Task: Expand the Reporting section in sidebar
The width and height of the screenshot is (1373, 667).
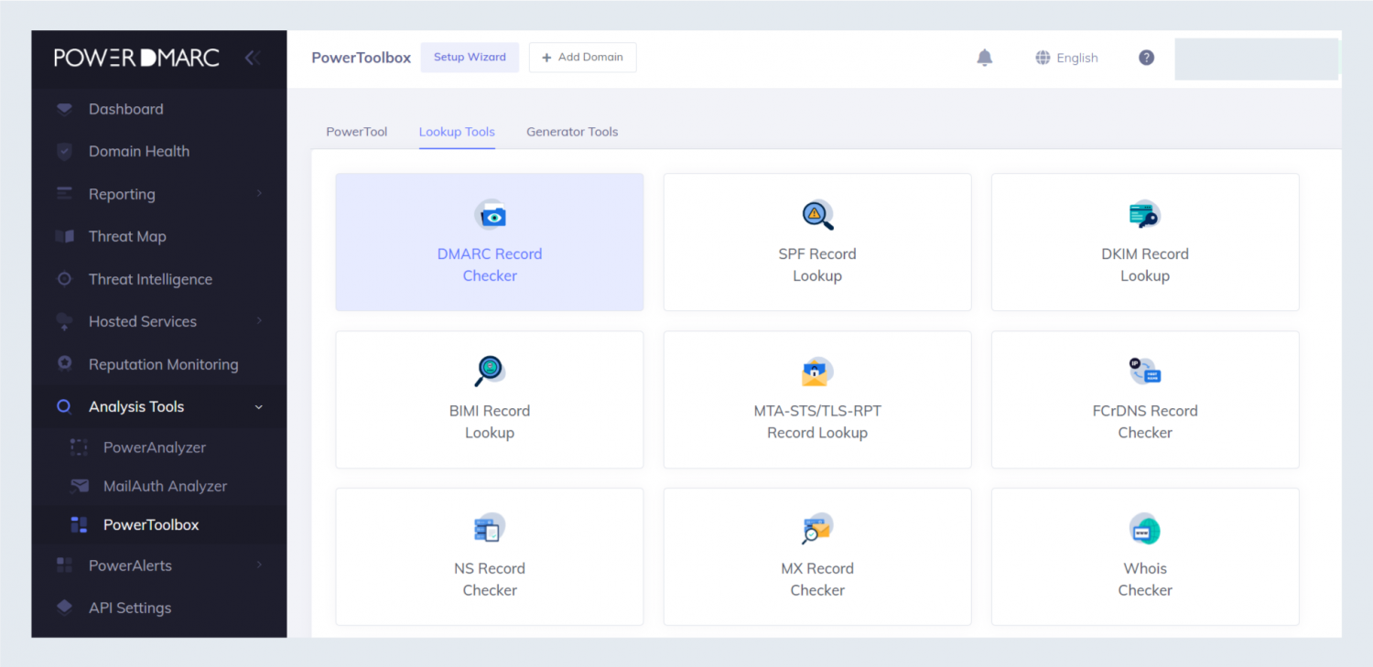Action: (x=122, y=194)
